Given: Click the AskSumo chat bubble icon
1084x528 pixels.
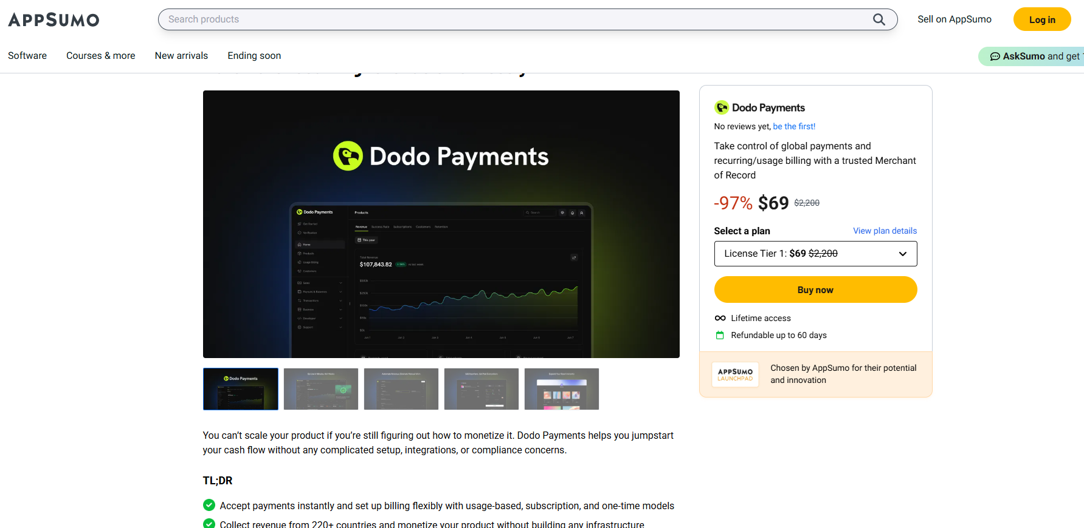Looking at the screenshot, I should (x=995, y=56).
